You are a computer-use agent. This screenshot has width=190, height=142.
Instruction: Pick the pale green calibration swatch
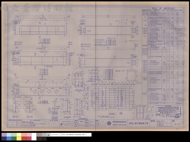(x=14, y=135)
